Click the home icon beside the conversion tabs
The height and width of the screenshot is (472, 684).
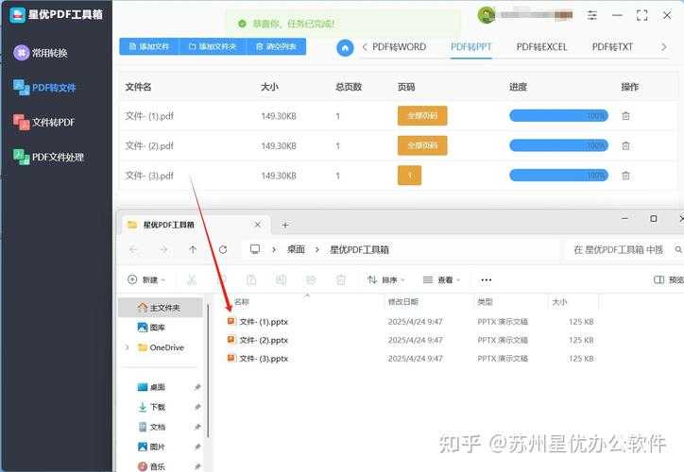click(x=345, y=47)
